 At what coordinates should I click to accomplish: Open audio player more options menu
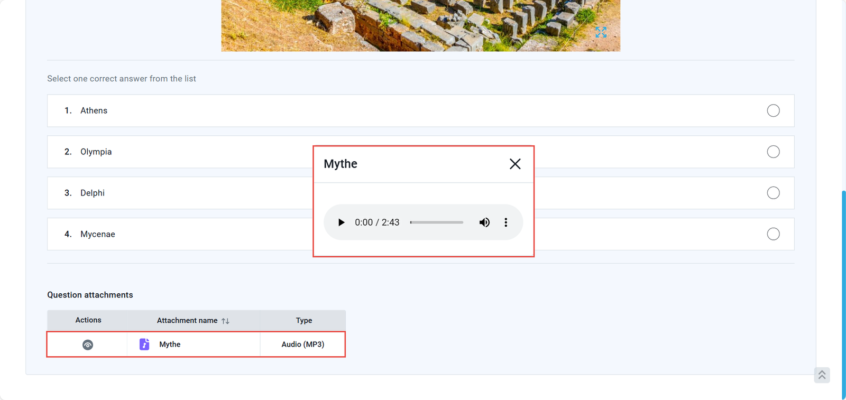pyautogui.click(x=506, y=222)
